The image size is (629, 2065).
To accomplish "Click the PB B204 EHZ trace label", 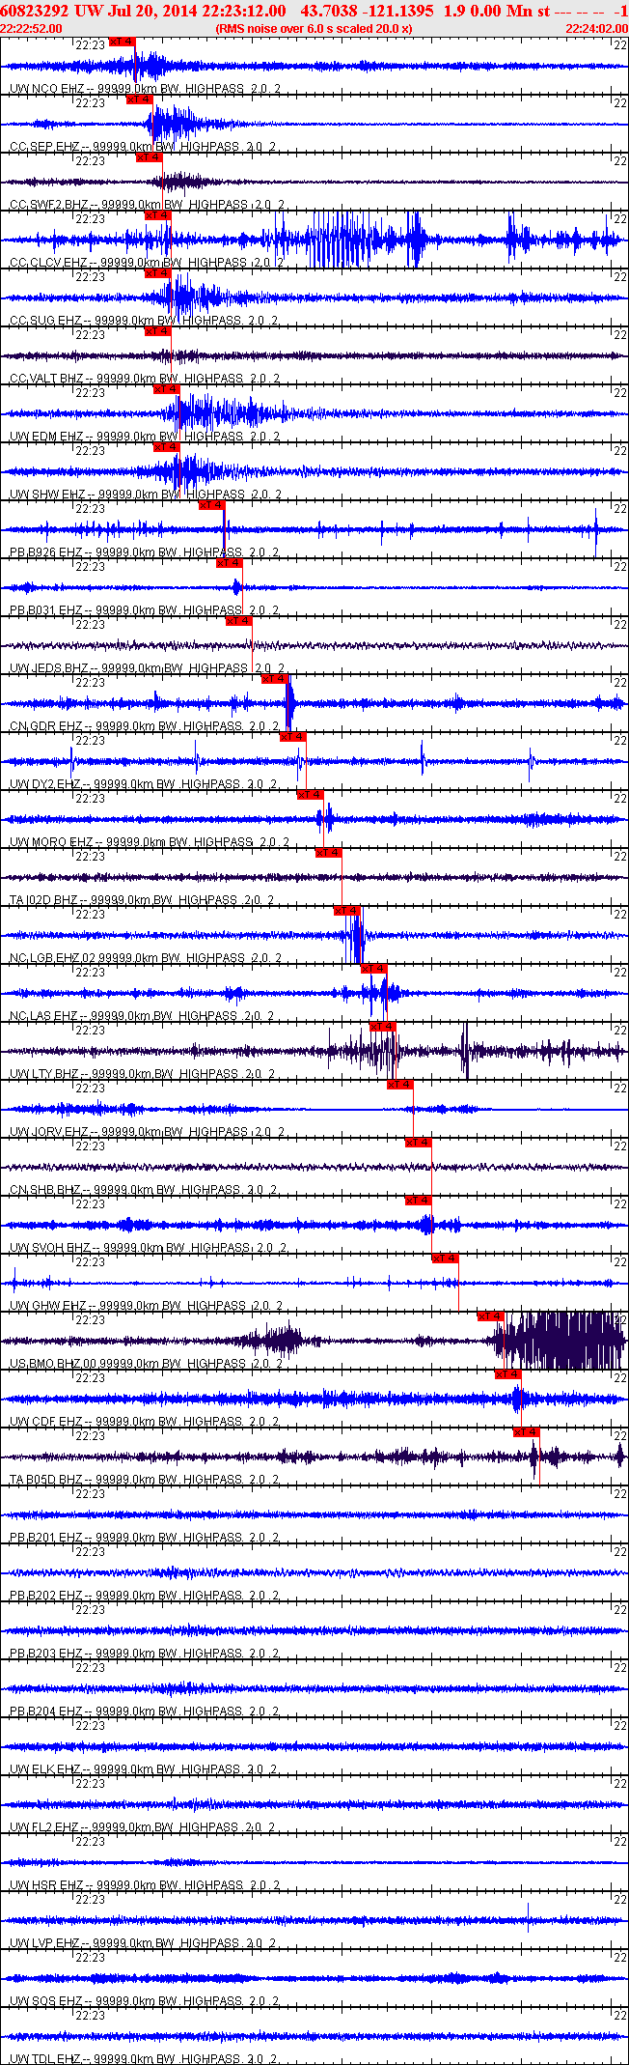I will tap(145, 1711).
